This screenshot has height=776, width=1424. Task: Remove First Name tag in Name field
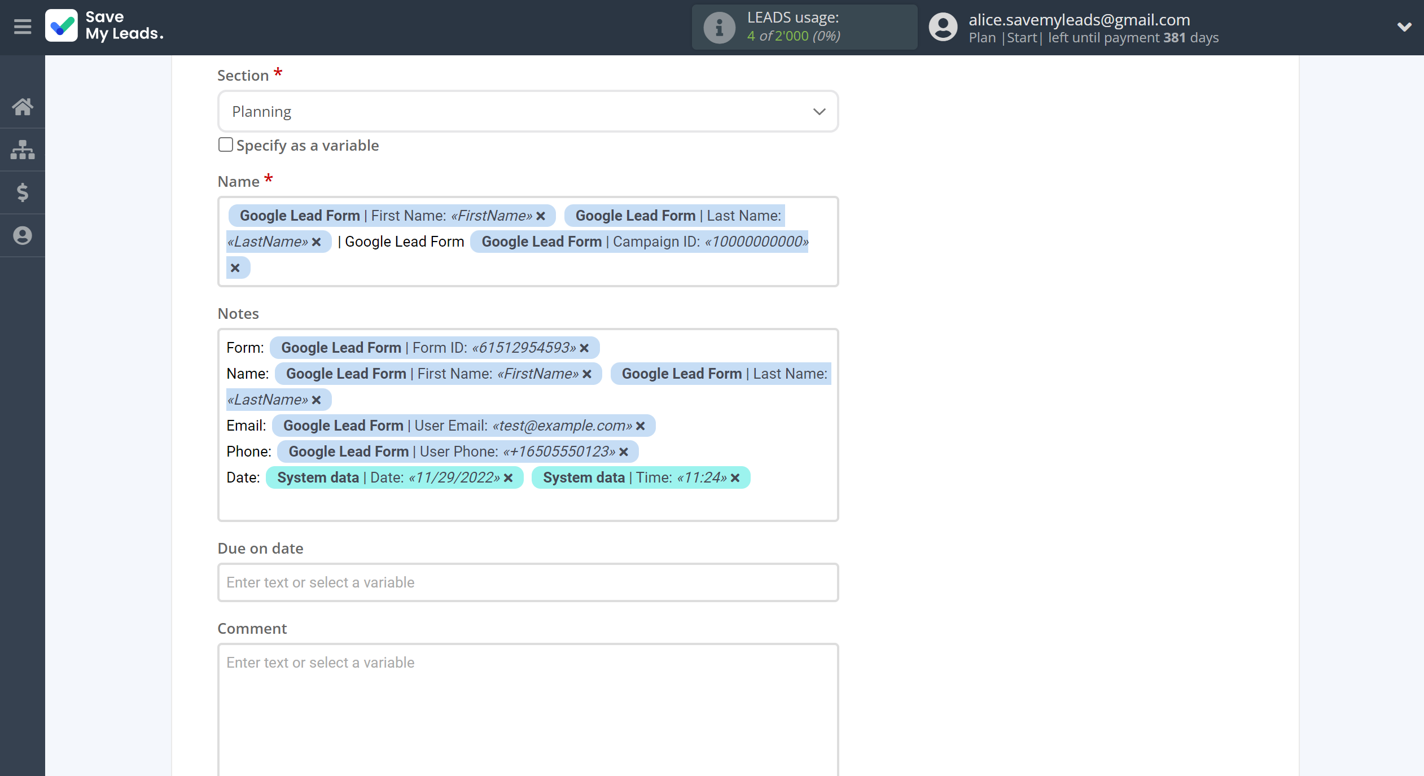tap(541, 216)
